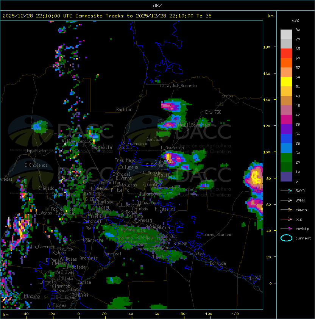Click the 'Villavicencio' place label
Image resolution: width=315 pixels, height=319 pixels.
tap(76, 141)
